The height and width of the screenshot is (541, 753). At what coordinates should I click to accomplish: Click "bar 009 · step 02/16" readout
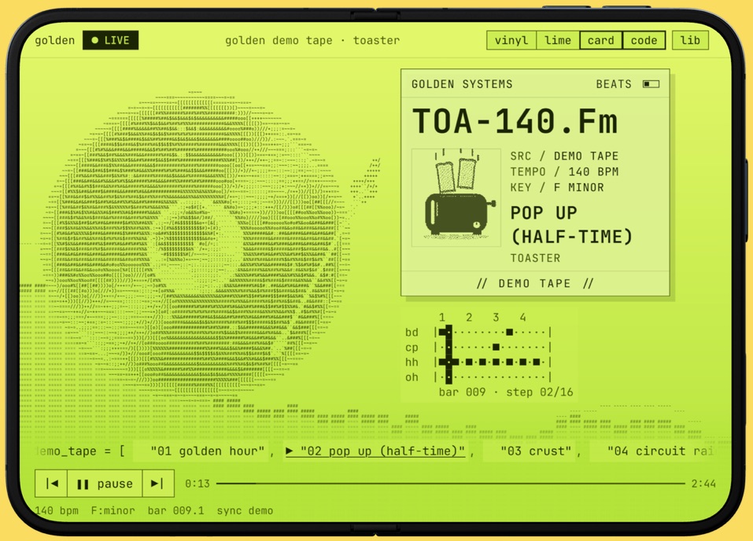506,392
